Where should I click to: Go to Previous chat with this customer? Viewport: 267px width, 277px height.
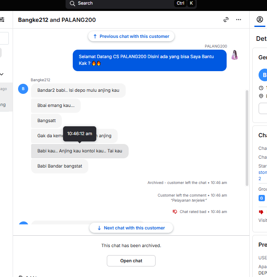131,36
